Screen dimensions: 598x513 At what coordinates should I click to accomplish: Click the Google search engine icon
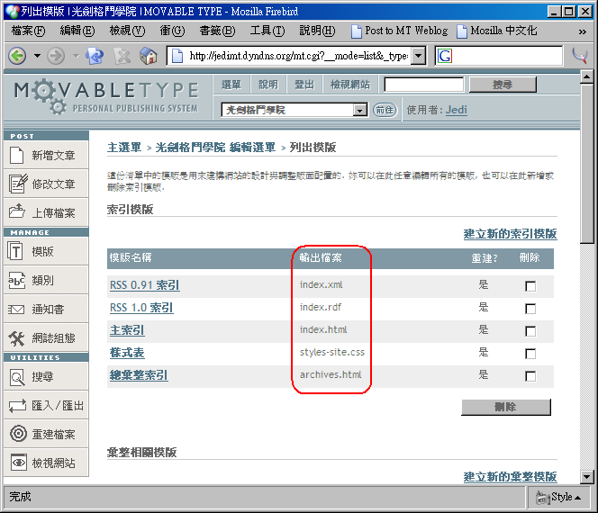445,56
